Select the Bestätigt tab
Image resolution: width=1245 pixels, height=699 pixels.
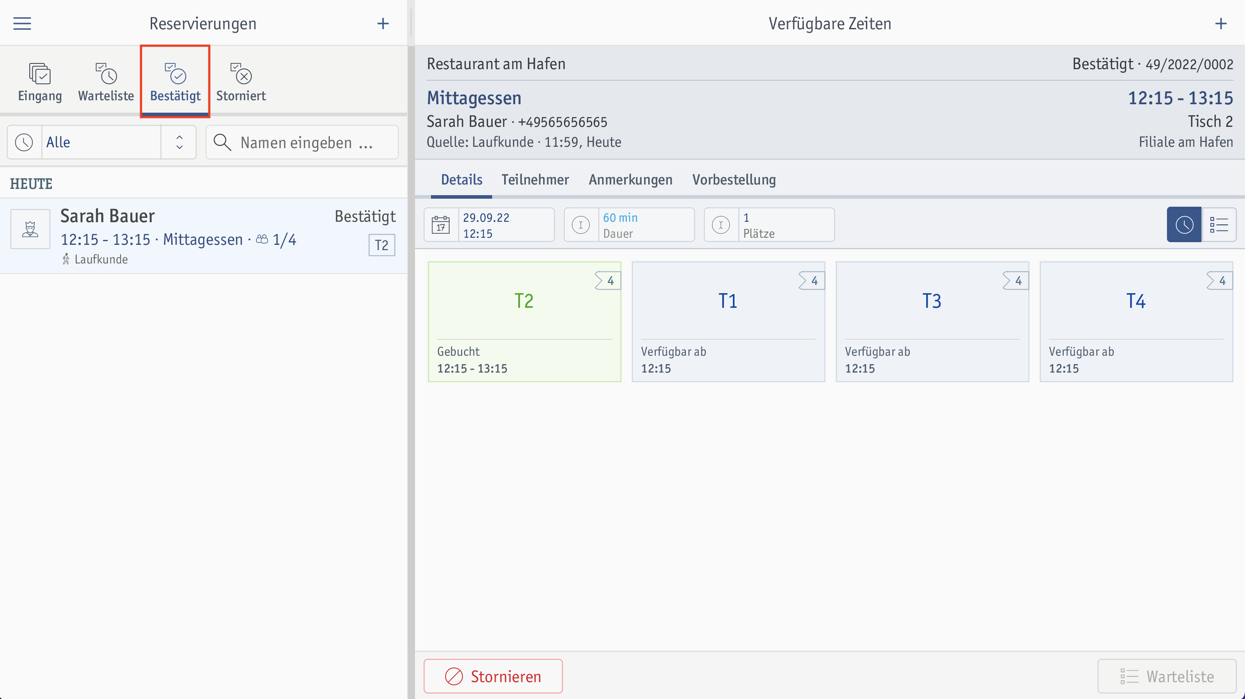(175, 81)
